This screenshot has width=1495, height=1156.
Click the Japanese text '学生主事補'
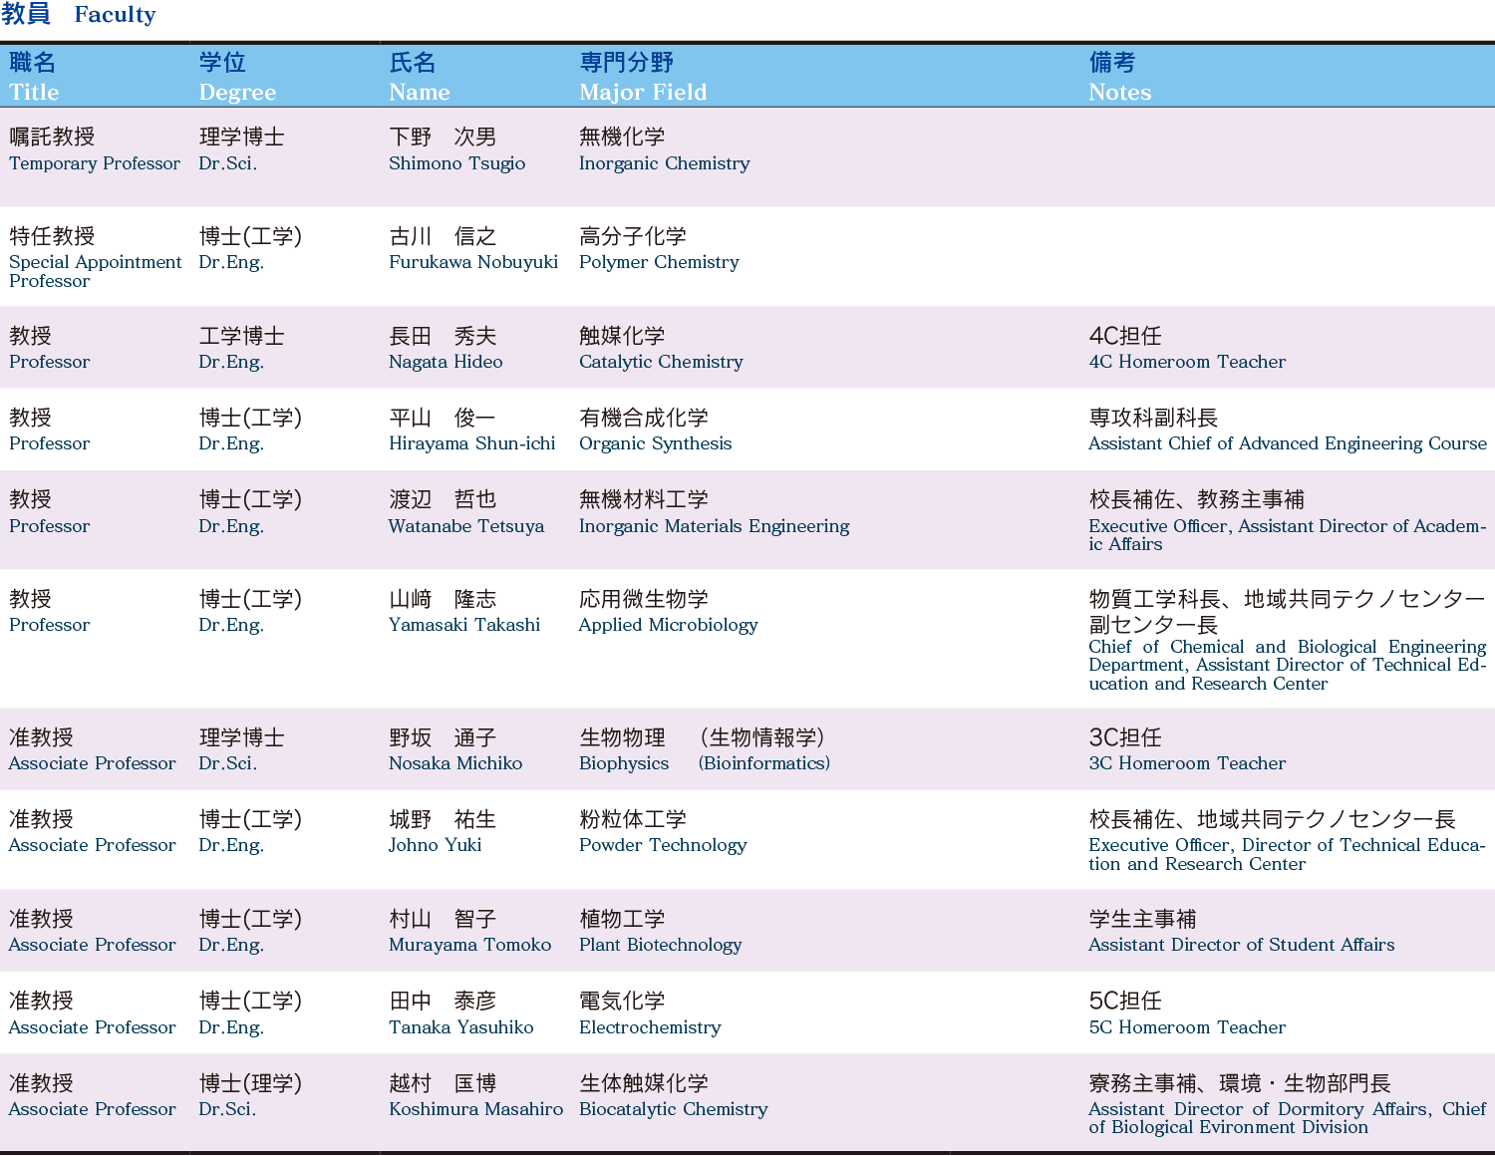(1142, 919)
